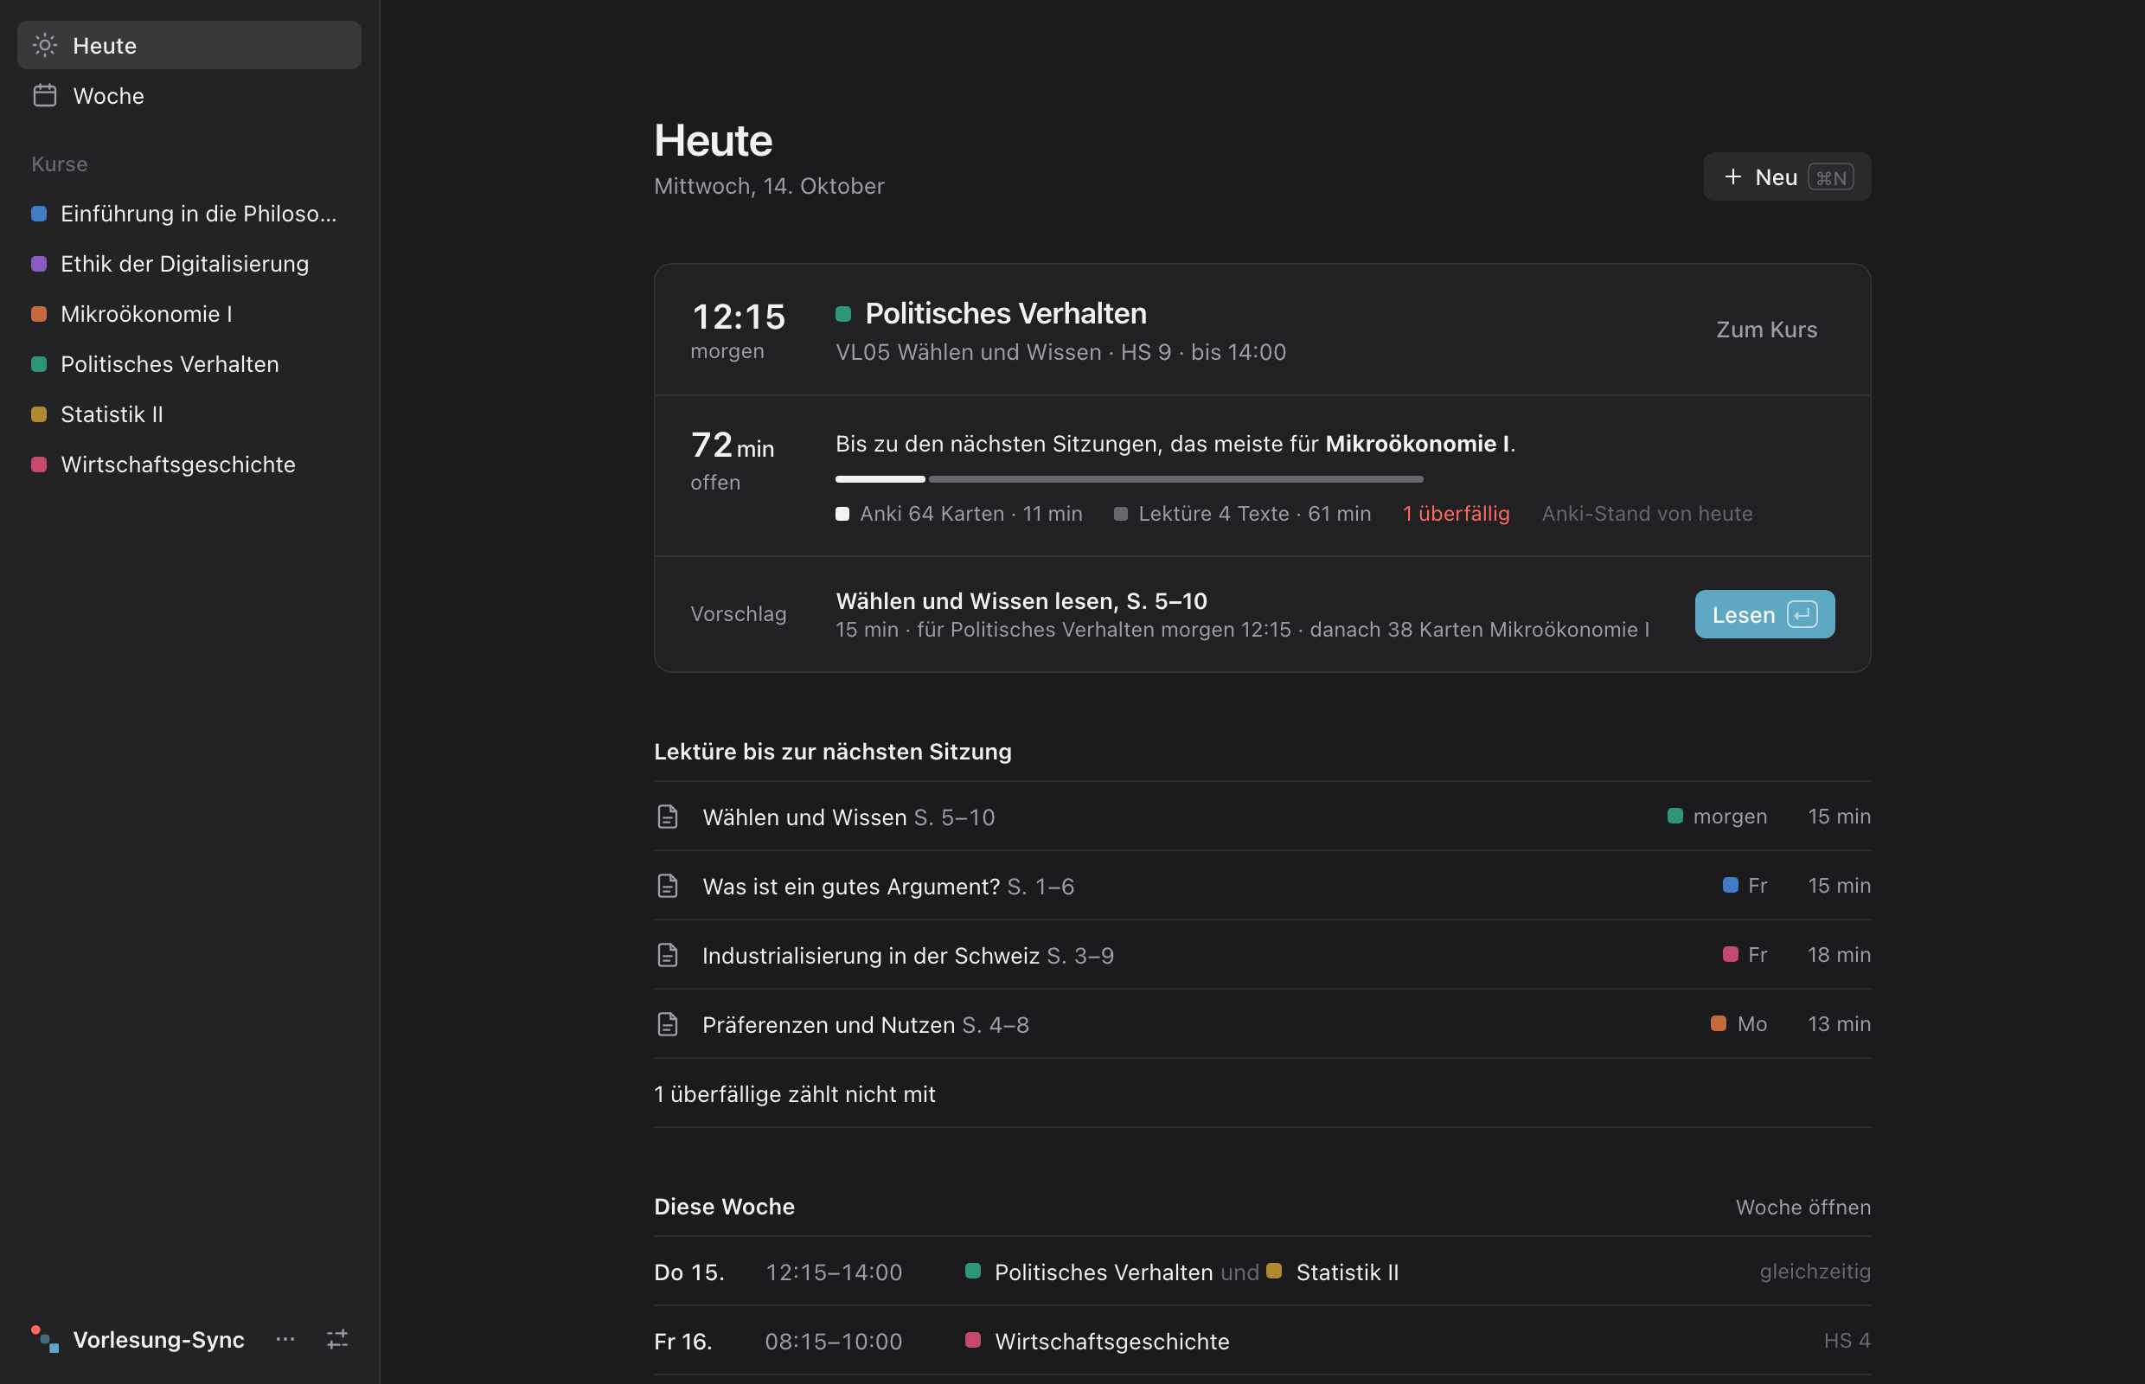
Task: Click document icon of Wählen und Wissen
Action: (x=668, y=816)
